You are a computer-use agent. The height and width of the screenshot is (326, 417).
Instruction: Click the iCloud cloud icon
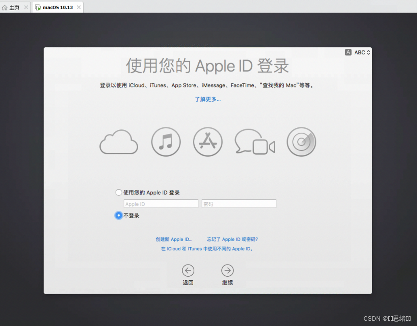tap(119, 142)
